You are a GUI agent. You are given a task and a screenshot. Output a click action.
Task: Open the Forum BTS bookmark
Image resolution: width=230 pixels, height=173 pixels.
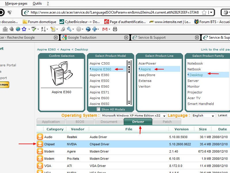(212, 22)
